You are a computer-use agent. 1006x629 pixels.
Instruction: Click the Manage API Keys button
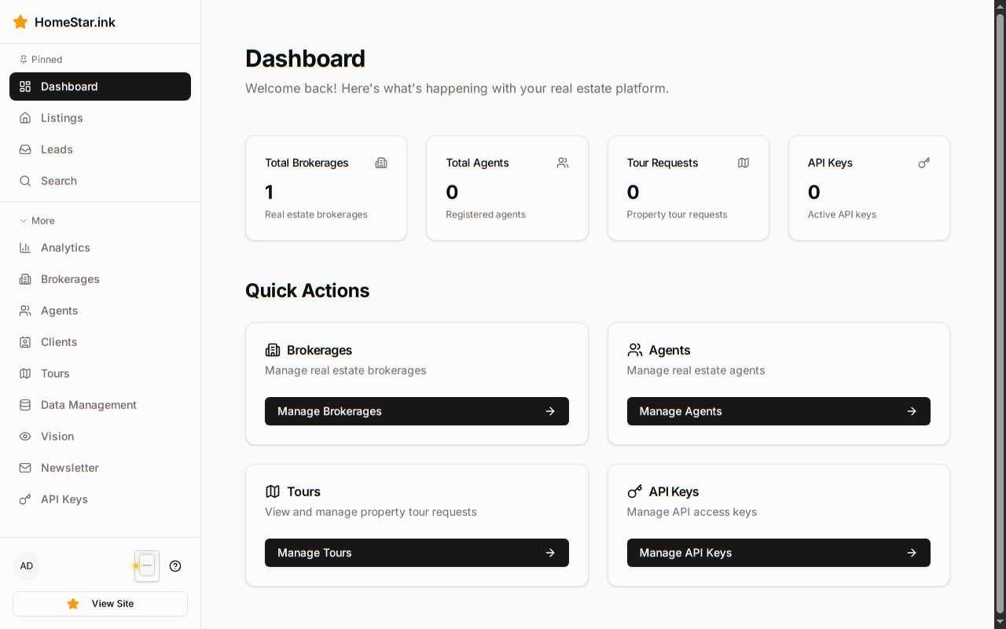pyautogui.click(x=778, y=553)
